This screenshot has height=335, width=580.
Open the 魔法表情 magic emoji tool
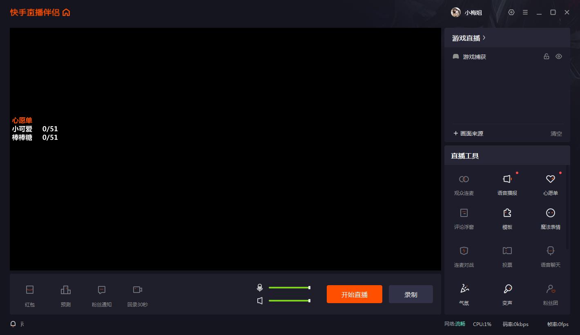pyautogui.click(x=551, y=219)
